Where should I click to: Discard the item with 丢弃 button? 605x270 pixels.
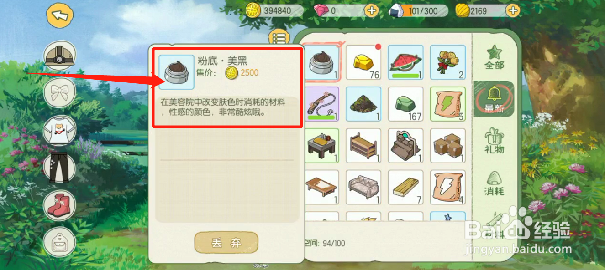226,243
